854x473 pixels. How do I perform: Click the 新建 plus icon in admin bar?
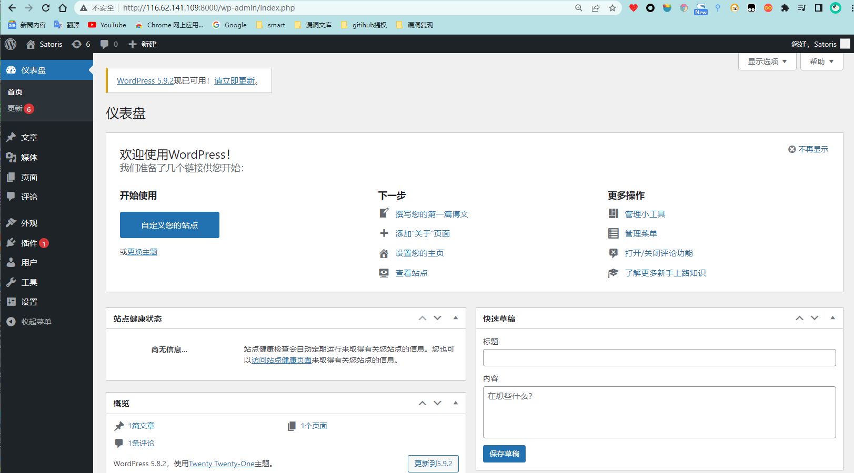coord(133,44)
